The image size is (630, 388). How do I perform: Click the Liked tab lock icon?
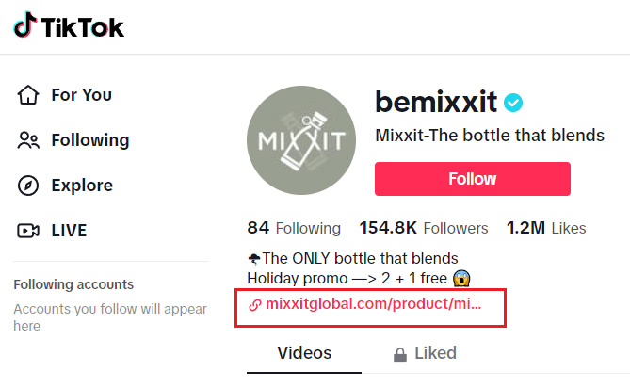(398, 354)
